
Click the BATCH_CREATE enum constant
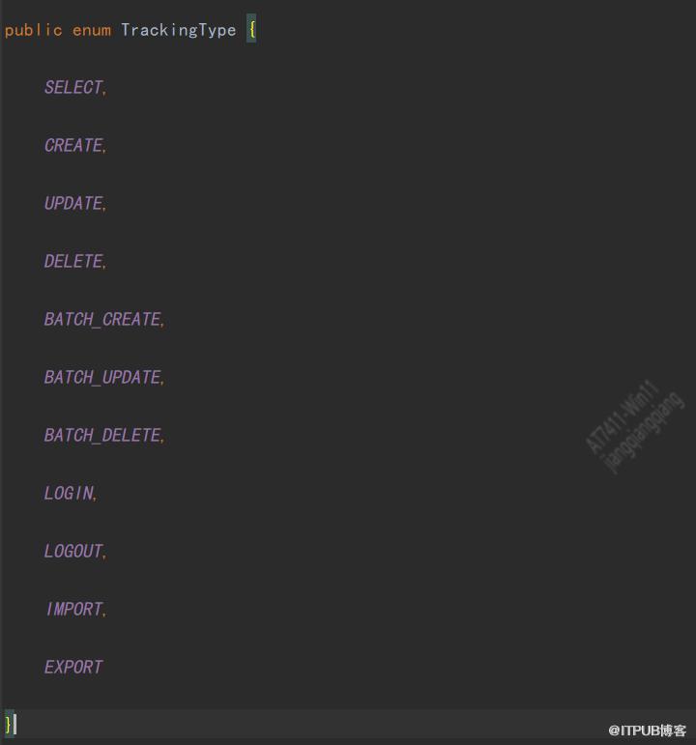coord(101,319)
